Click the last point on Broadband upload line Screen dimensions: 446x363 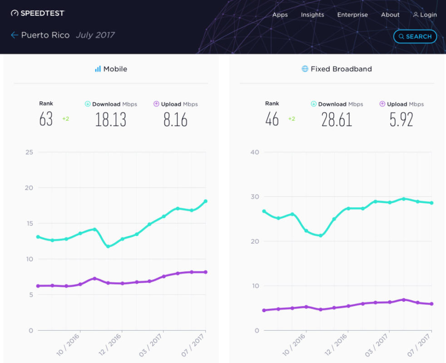pyautogui.click(x=431, y=304)
